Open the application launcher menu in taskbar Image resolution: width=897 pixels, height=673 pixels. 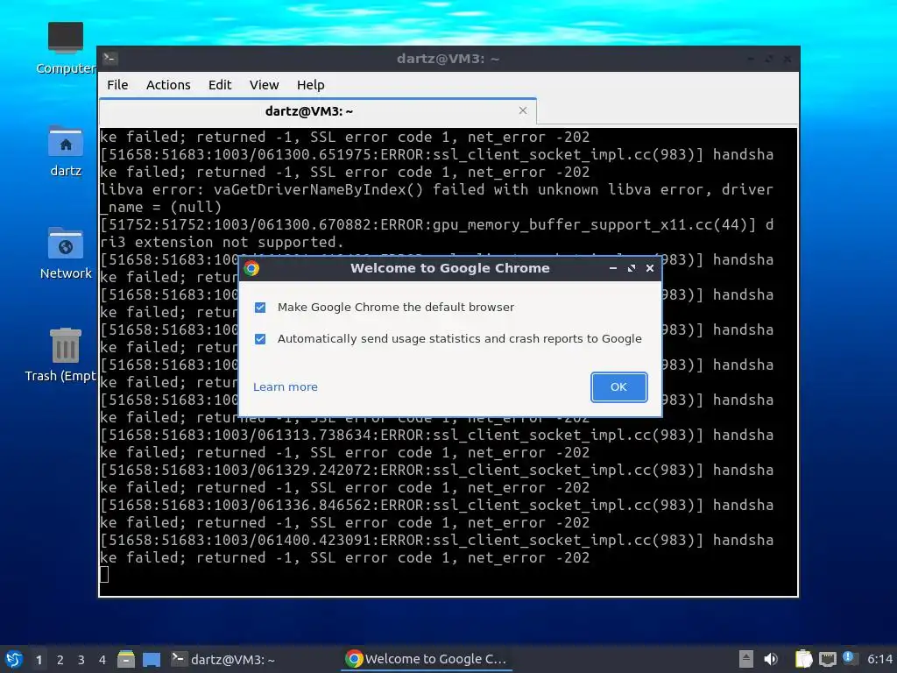tap(14, 659)
